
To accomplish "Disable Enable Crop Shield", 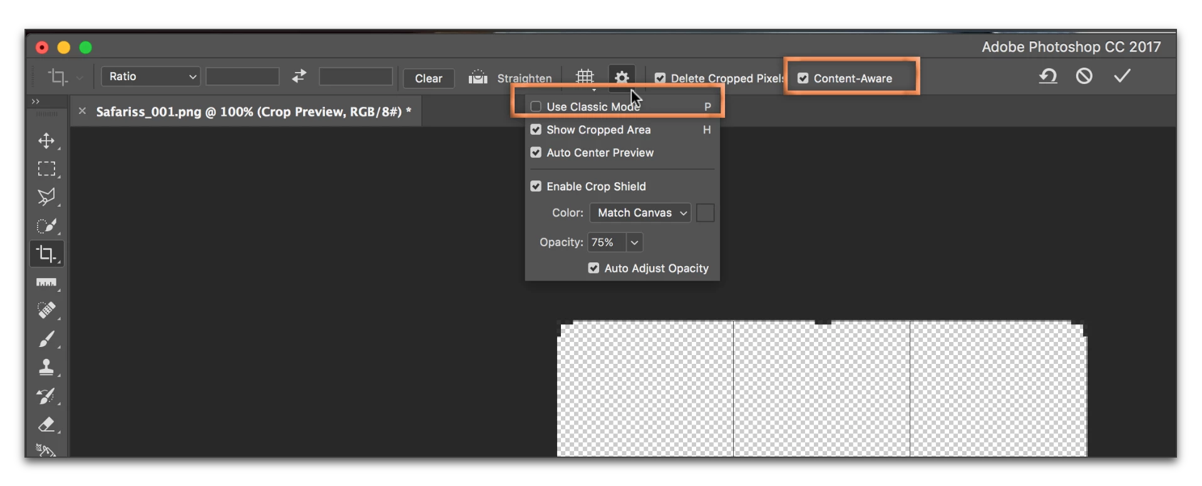I will click(536, 186).
